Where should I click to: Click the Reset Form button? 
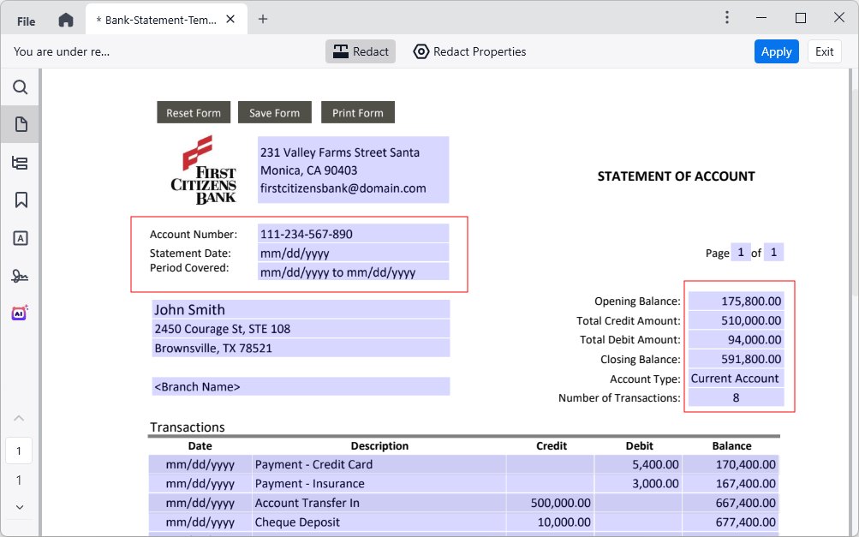point(193,112)
